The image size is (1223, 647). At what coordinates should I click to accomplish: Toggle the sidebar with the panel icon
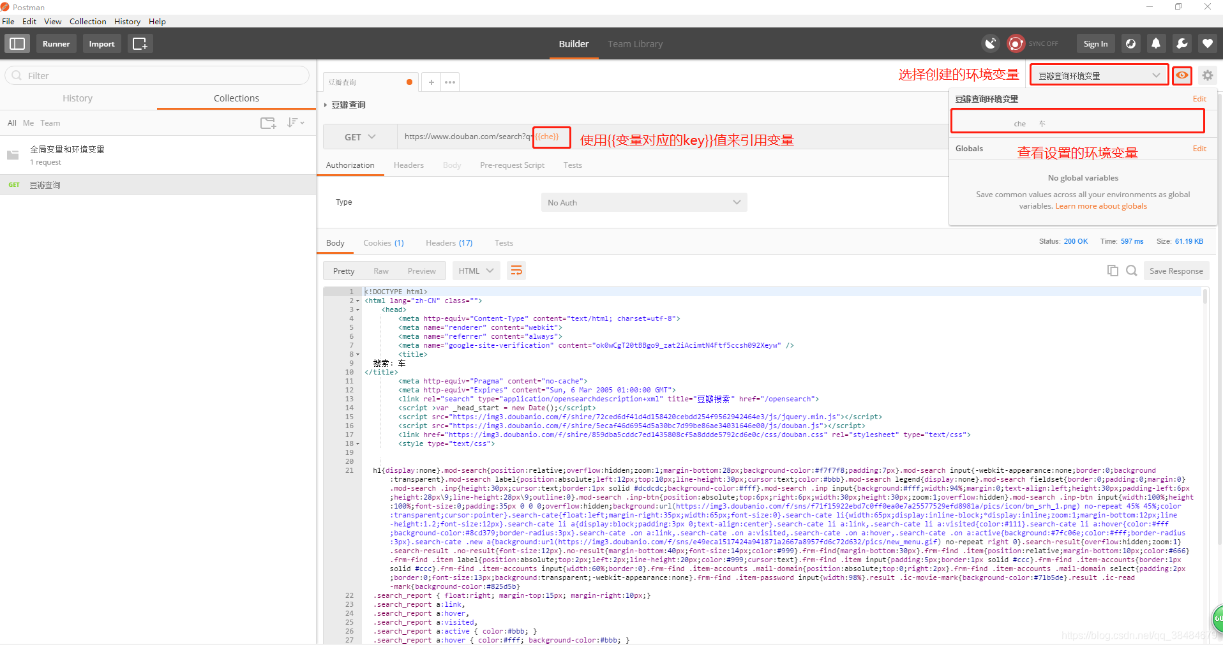click(x=17, y=43)
